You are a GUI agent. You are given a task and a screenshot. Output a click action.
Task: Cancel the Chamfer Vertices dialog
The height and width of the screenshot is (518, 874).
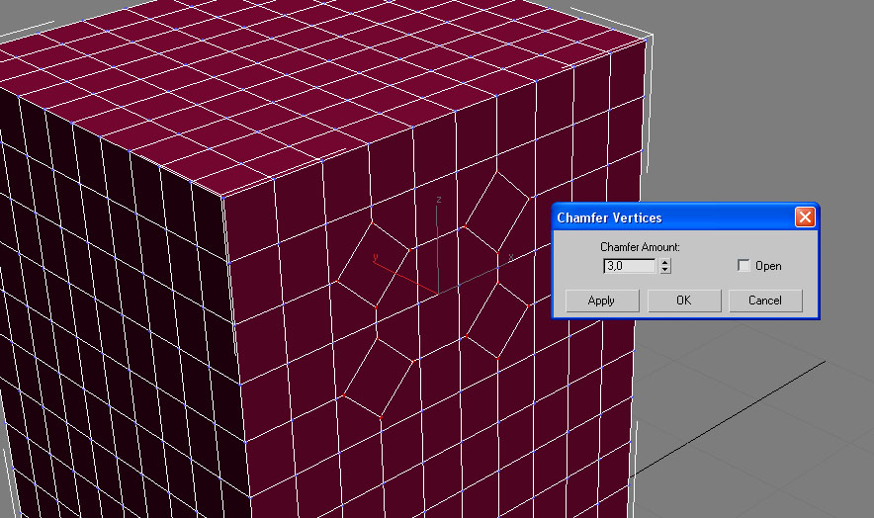(x=765, y=301)
